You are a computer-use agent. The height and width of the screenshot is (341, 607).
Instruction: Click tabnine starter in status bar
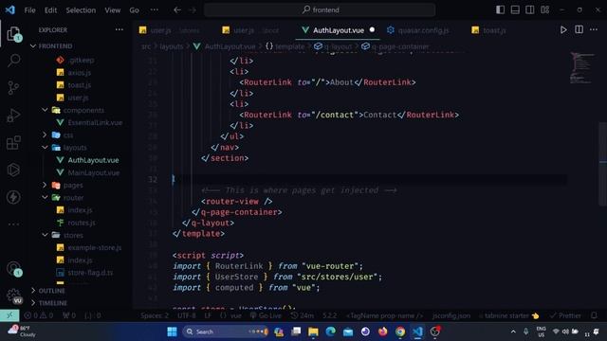pos(508,315)
